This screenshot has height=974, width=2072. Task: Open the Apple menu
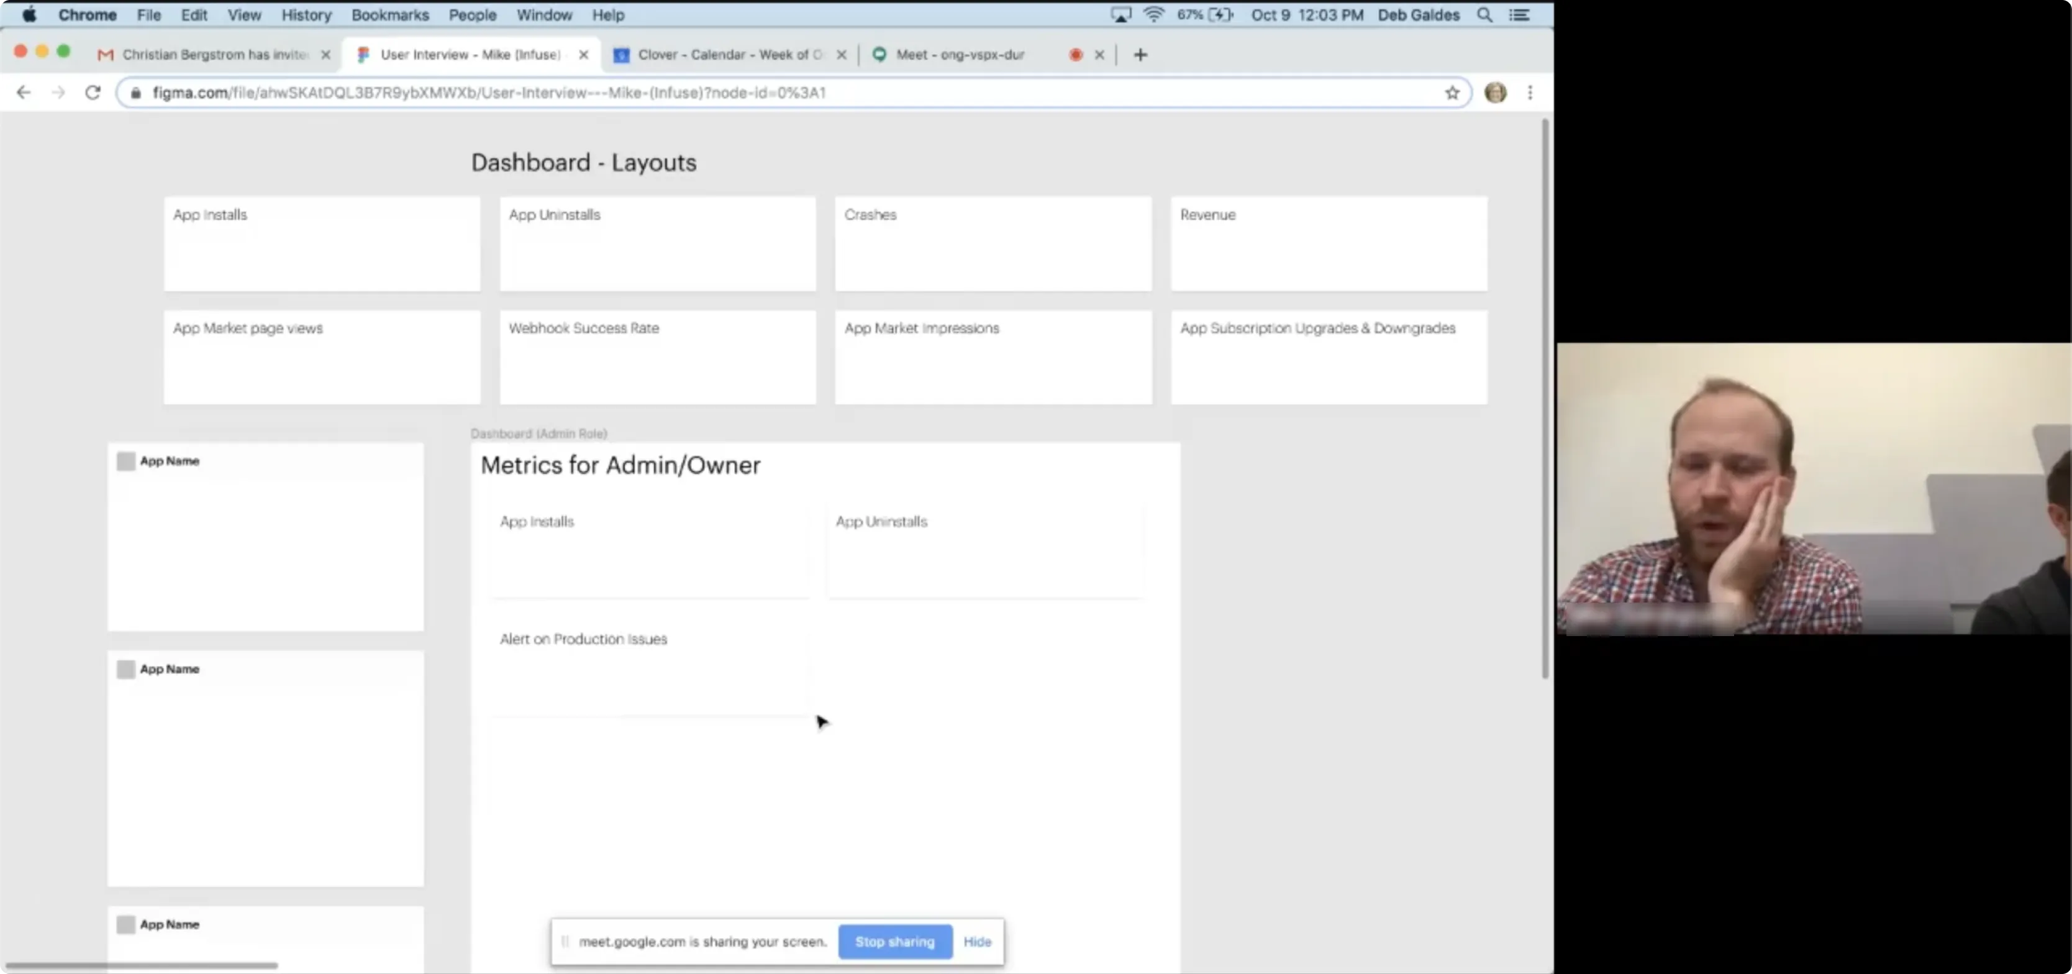(29, 14)
